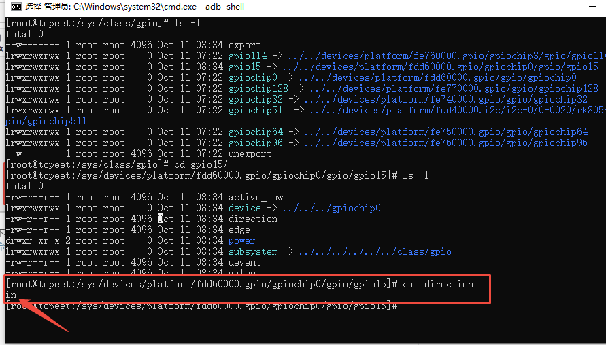
Task: Select the 'gpio114' symlink name
Action: pyautogui.click(x=248, y=56)
